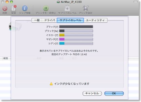Click the ブラック[7] label
Screen dimensions: 141x102
click(x=52, y=27)
